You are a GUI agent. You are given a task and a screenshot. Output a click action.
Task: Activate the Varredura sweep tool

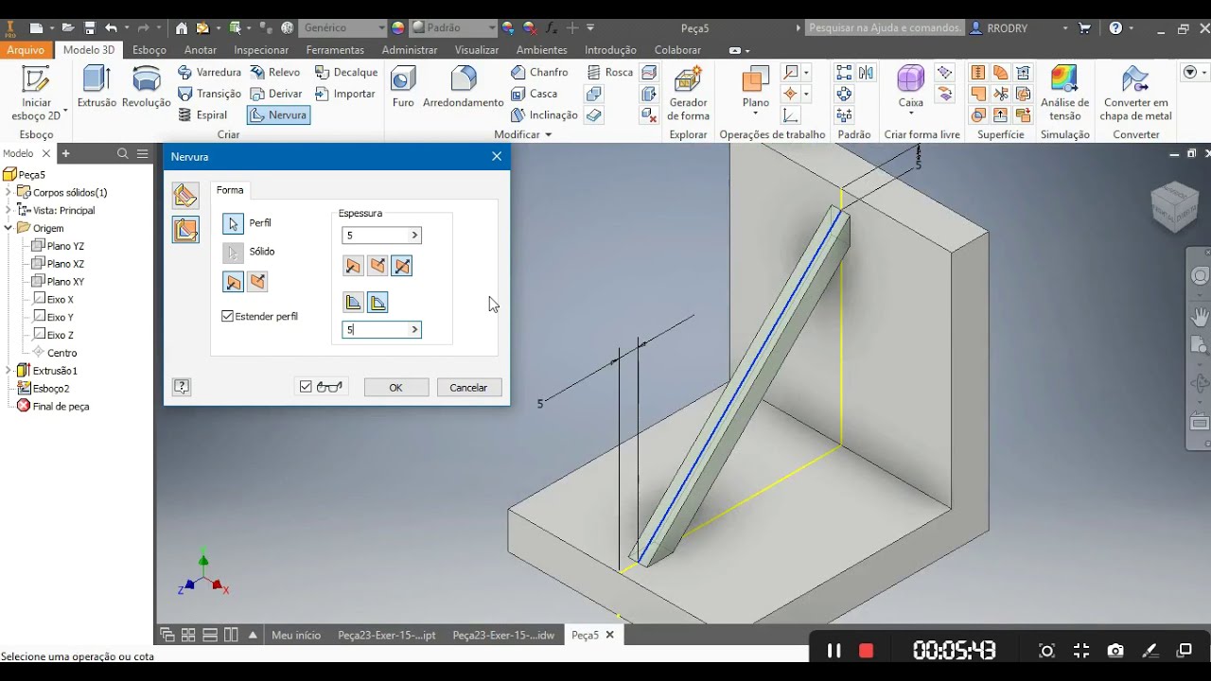(x=209, y=72)
